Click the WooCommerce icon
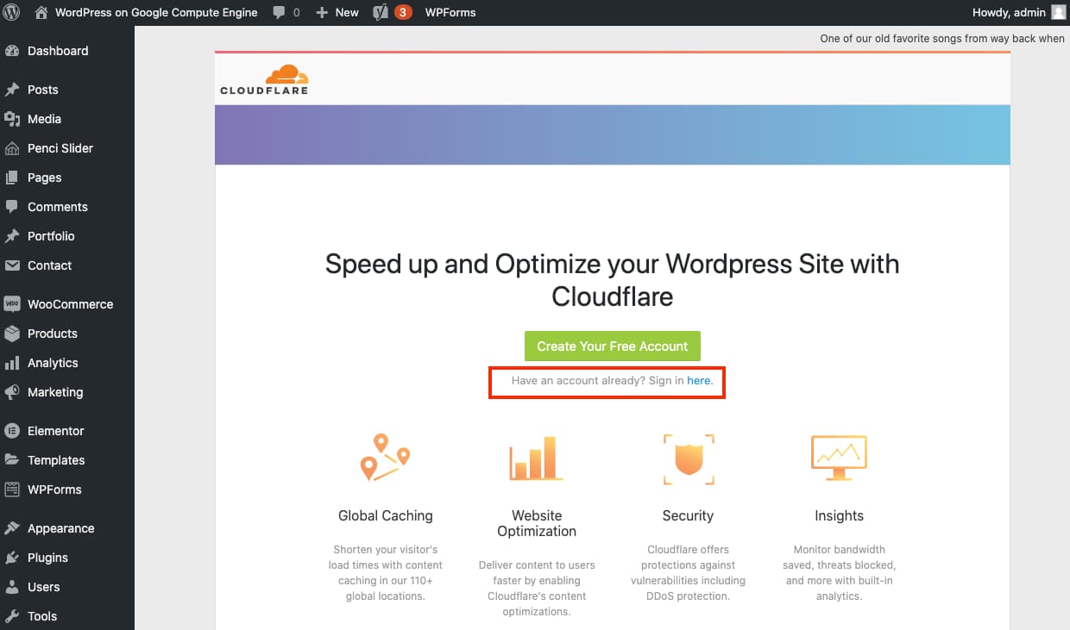1070x630 pixels. (12, 304)
